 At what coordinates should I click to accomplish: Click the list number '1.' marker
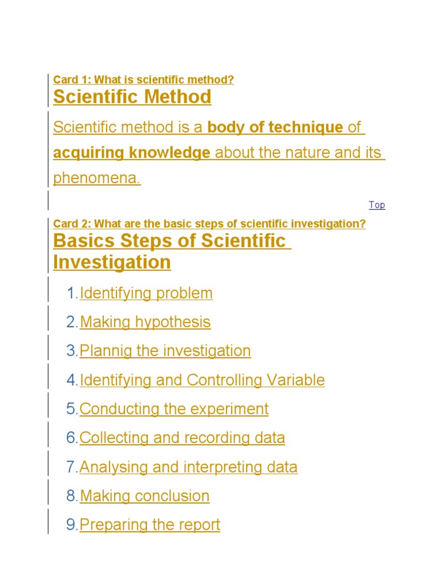tap(72, 293)
